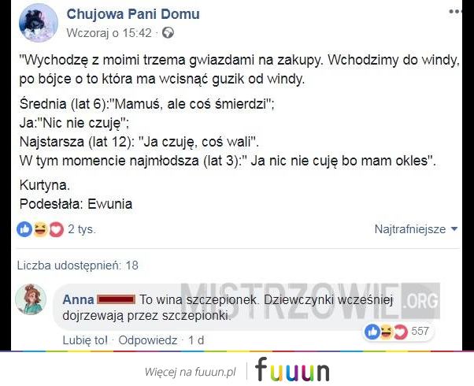Expand the Najtrafniejsze comment sorting dropdown
Image resolution: width=474 pixels, height=386 pixels.
coord(416,229)
